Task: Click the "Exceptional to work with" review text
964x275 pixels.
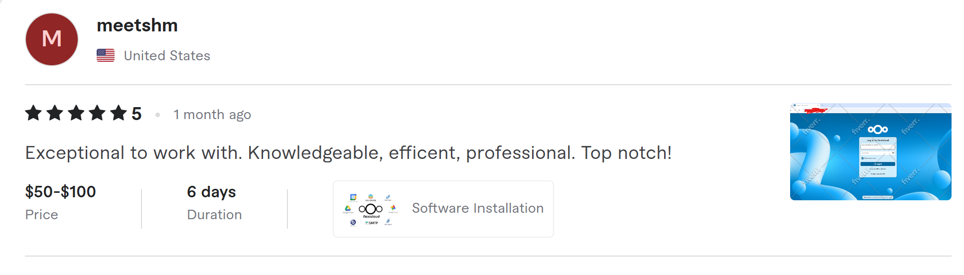Action: coord(348,153)
